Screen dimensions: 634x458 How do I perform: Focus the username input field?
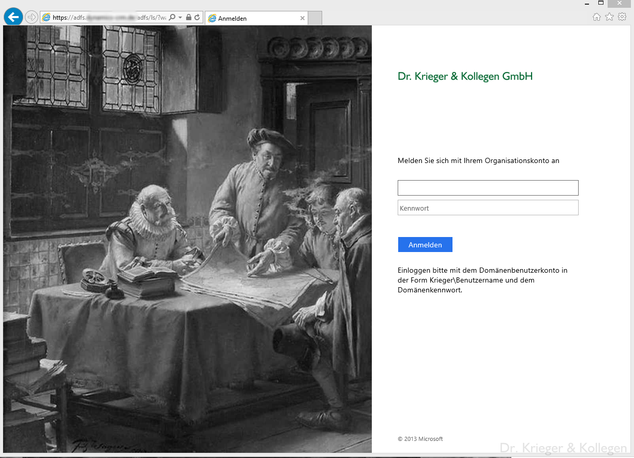488,188
